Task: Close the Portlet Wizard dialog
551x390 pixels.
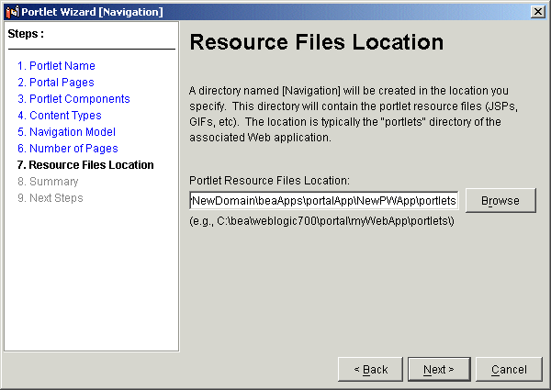Action: 537,12
